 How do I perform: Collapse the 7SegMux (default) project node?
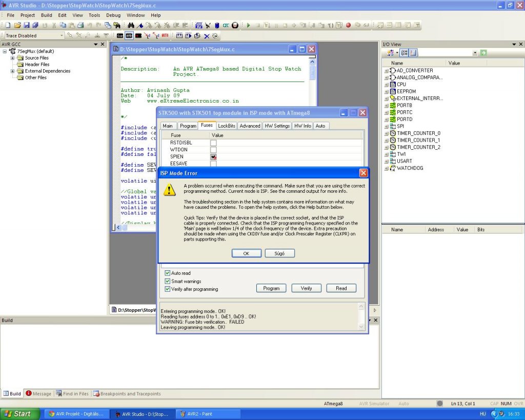pos(5,51)
